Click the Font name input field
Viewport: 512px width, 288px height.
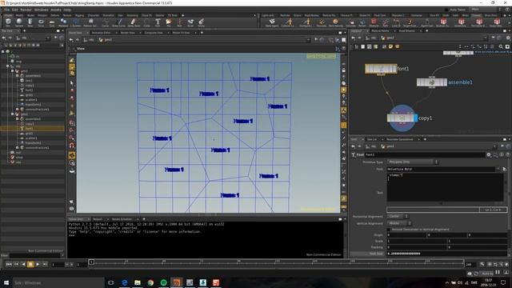pyautogui.click(x=441, y=169)
